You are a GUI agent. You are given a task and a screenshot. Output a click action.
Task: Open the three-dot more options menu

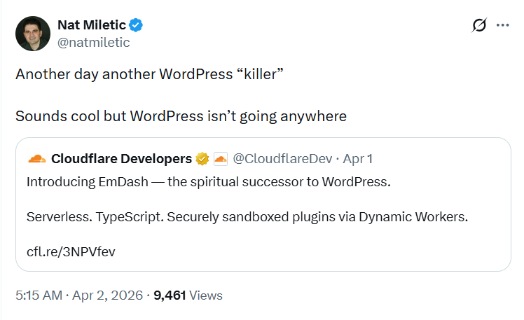502,26
